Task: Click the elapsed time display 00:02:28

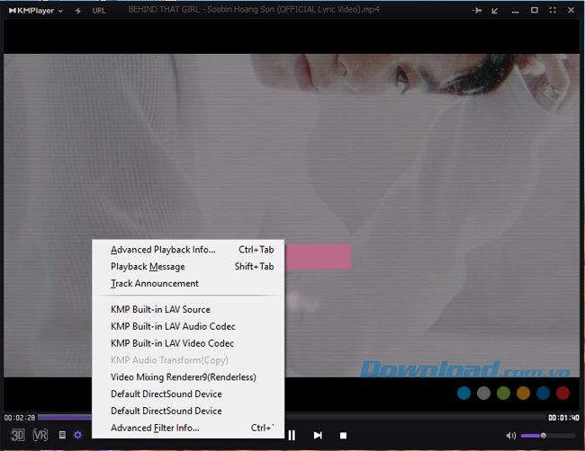Action: 20,418
